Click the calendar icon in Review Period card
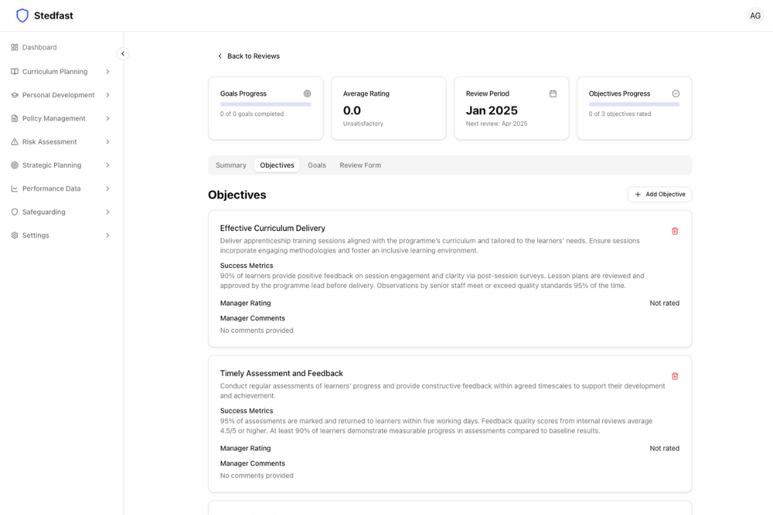 553,93
